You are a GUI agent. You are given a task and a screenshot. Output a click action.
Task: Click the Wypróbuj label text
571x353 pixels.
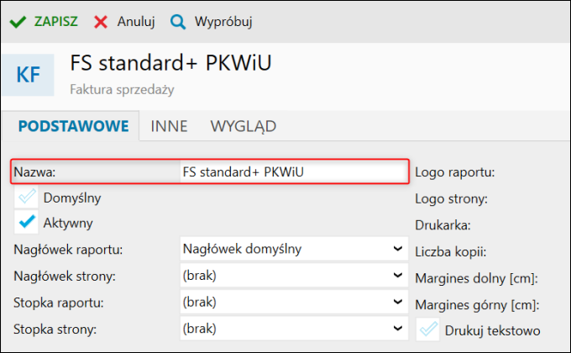pyautogui.click(x=223, y=22)
